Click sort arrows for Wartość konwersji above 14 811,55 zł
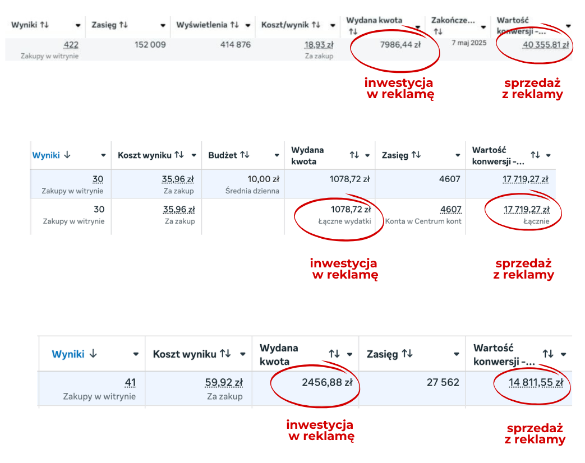The height and width of the screenshot is (463, 585). tap(548, 354)
